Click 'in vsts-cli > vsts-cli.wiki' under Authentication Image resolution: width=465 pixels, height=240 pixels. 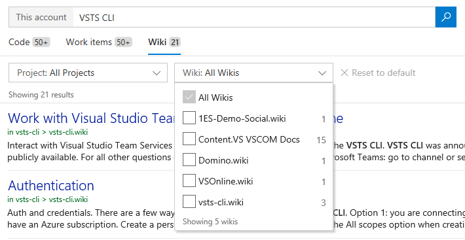pos(47,199)
